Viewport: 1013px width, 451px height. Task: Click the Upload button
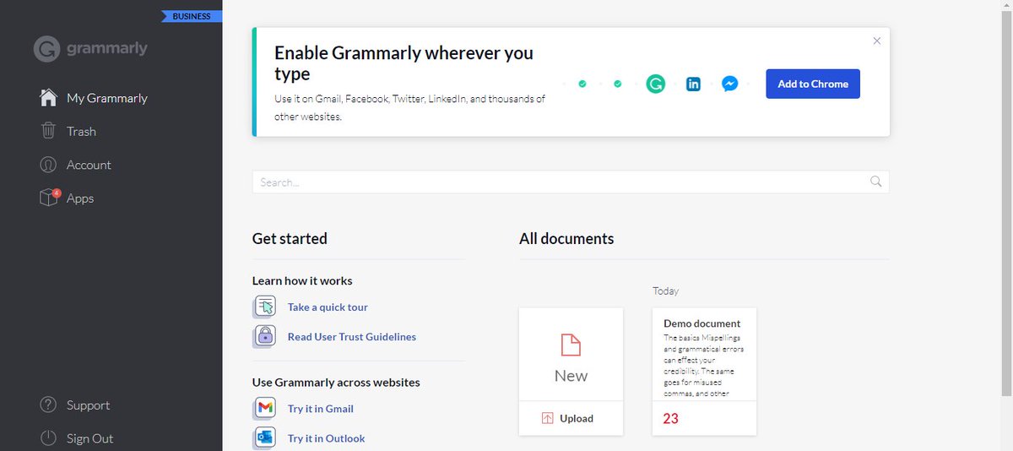[x=571, y=418]
